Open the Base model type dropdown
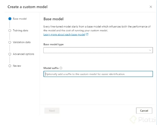 point(98,50)
